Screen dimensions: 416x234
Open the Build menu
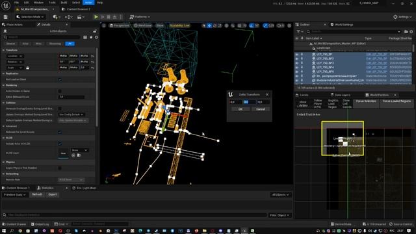64,3
